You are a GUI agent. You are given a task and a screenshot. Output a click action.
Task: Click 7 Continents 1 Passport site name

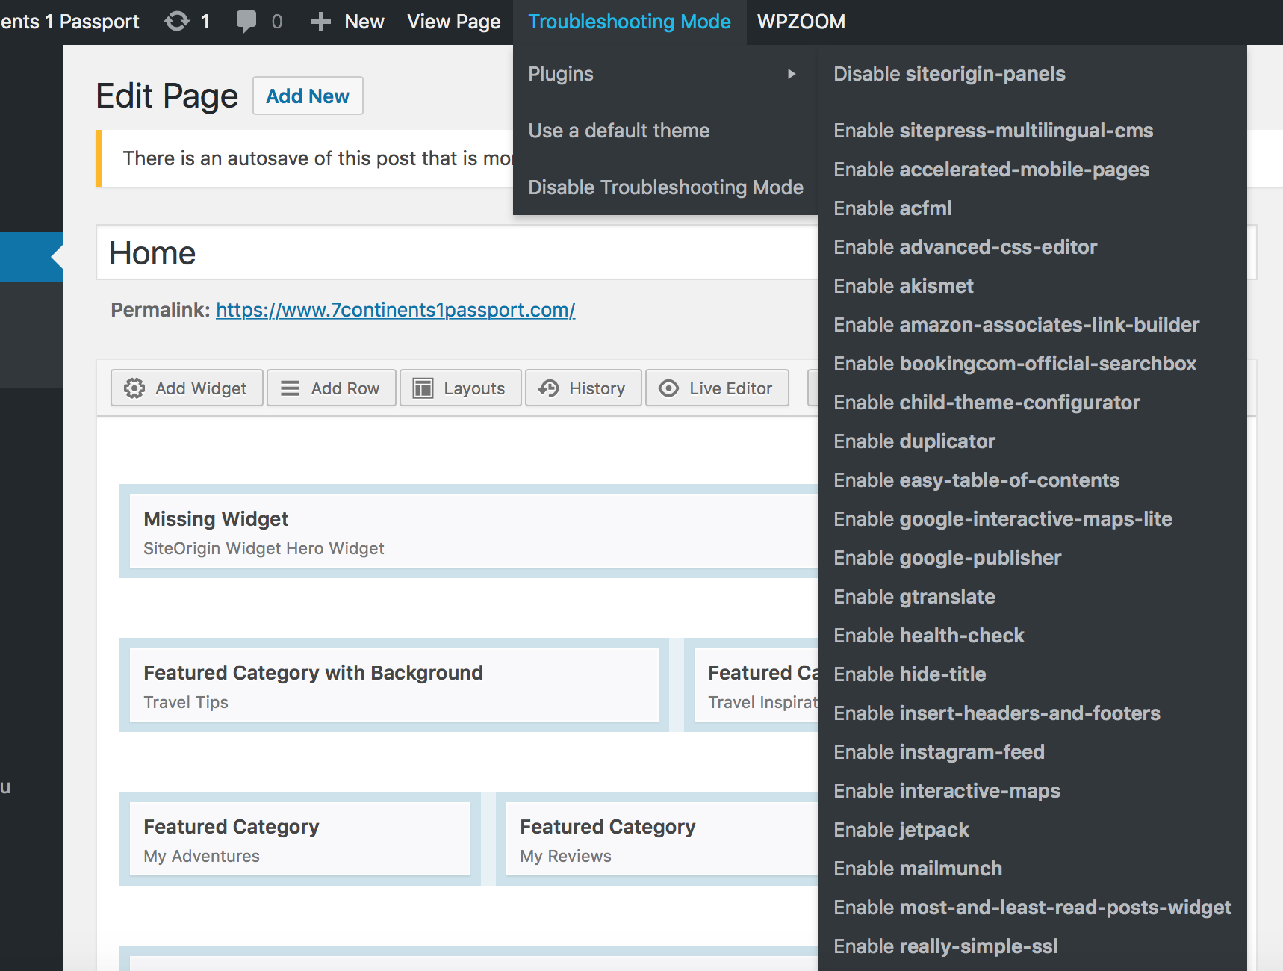tap(69, 22)
